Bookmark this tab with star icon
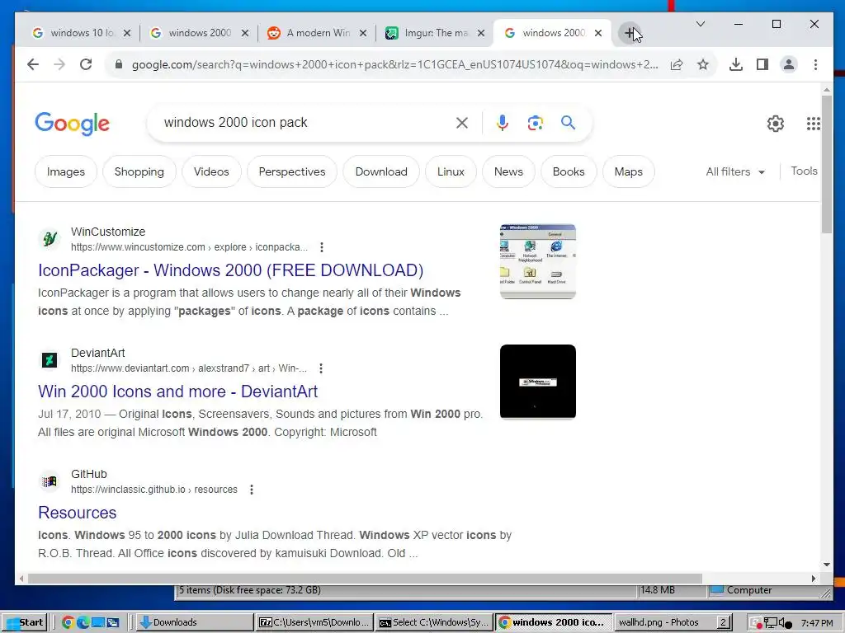The height and width of the screenshot is (633, 845). pyautogui.click(x=703, y=64)
